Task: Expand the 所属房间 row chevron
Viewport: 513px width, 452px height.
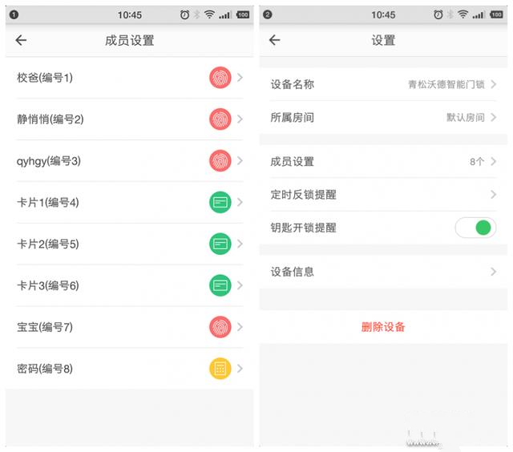Action: tap(494, 118)
